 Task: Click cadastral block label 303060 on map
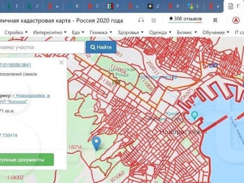(117, 177)
